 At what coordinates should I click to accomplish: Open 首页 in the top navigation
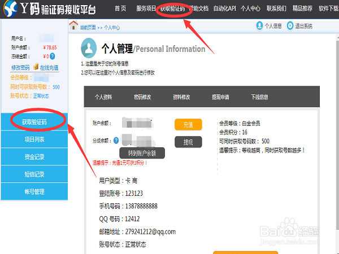click(120, 8)
